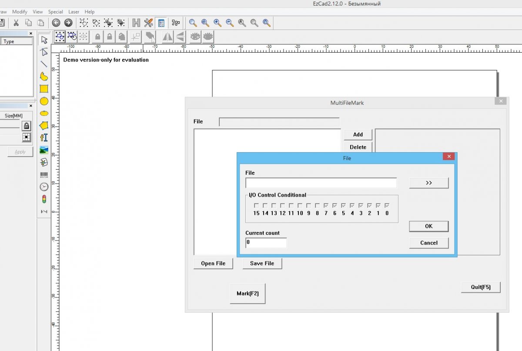The width and height of the screenshot is (522, 351).
Task: Pick the polygon drawing tool
Action: click(x=44, y=126)
